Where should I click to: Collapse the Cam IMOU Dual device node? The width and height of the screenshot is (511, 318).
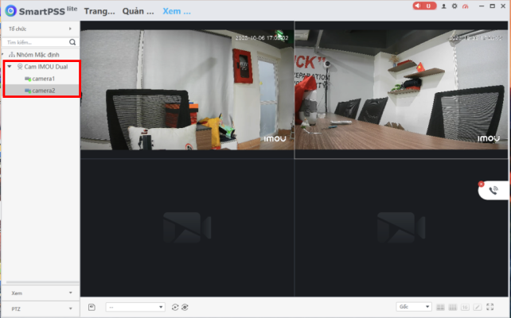10,67
